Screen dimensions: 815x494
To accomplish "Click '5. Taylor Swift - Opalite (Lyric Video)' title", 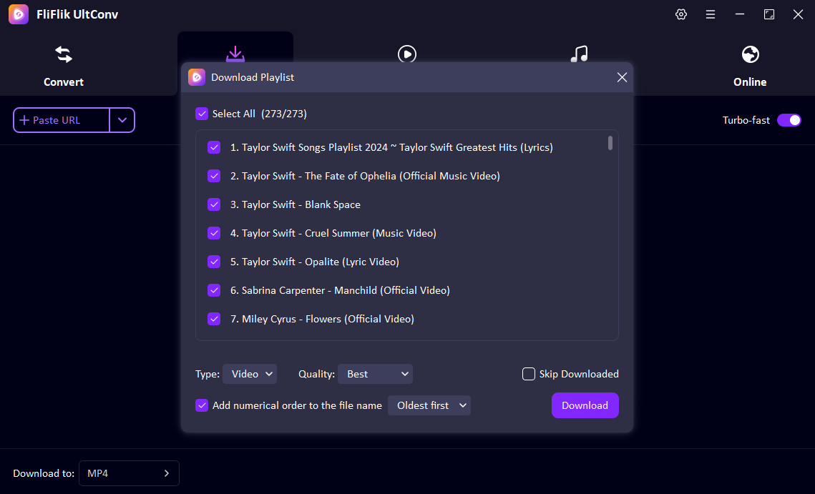I will point(314,262).
